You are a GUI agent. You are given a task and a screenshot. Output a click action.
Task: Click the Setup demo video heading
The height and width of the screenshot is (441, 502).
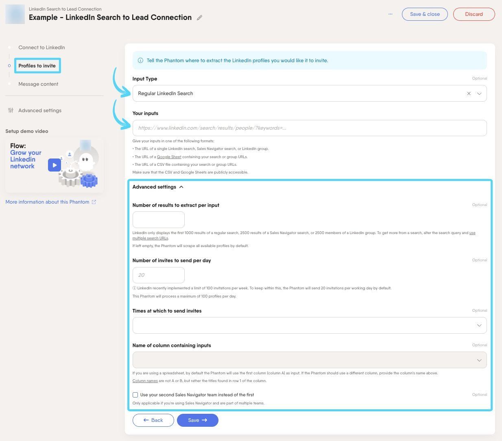(27, 131)
